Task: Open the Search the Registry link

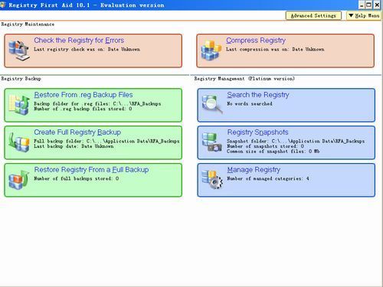Action: [258, 95]
